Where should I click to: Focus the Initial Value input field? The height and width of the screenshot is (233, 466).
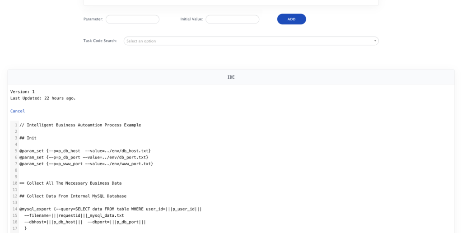[x=233, y=19]
